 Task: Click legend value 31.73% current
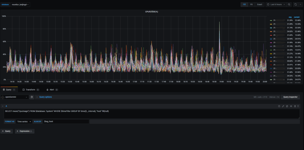pyautogui.click(x=298, y=57)
